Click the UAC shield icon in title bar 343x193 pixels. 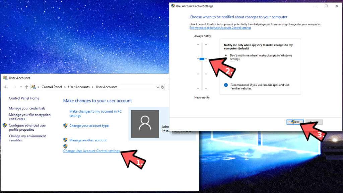173,6
